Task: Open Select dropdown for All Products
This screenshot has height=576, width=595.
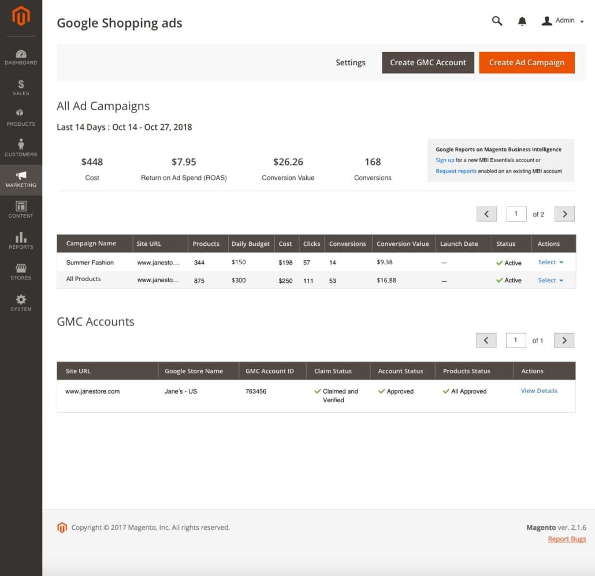Action: click(550, 280)
